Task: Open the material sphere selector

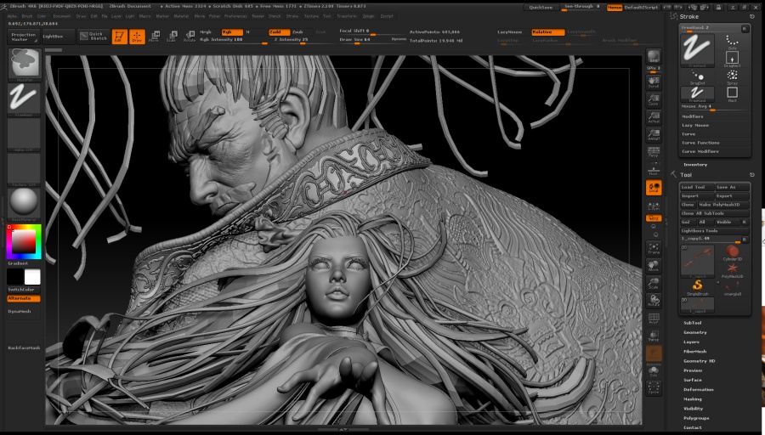Action: [x=24, y=203]
